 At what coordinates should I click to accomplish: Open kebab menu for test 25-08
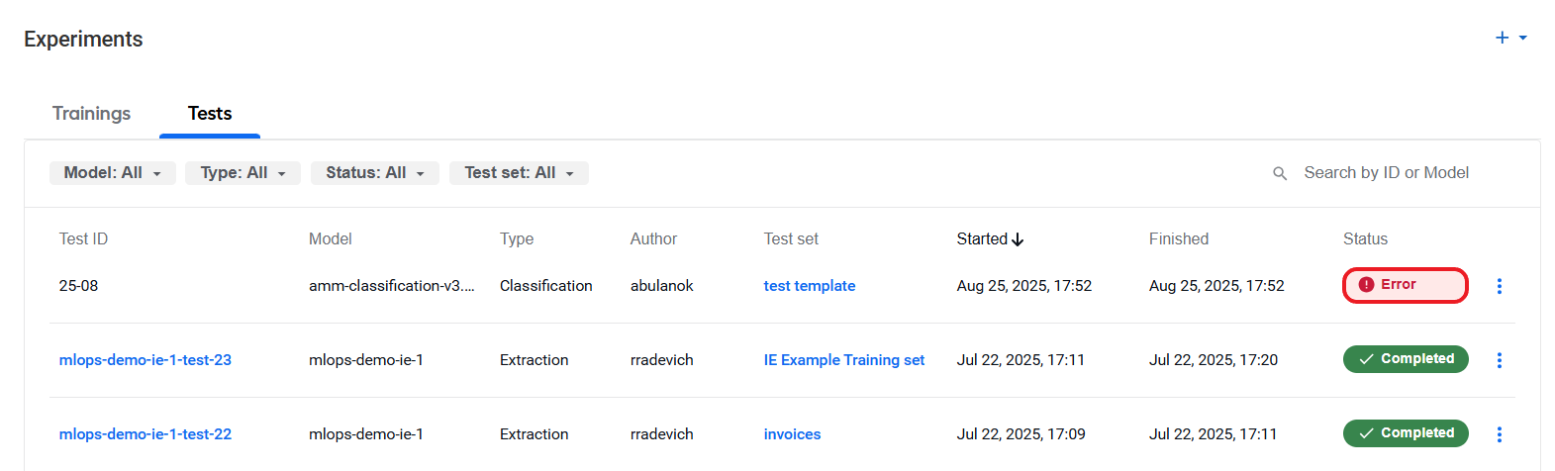coord(1499,286)
